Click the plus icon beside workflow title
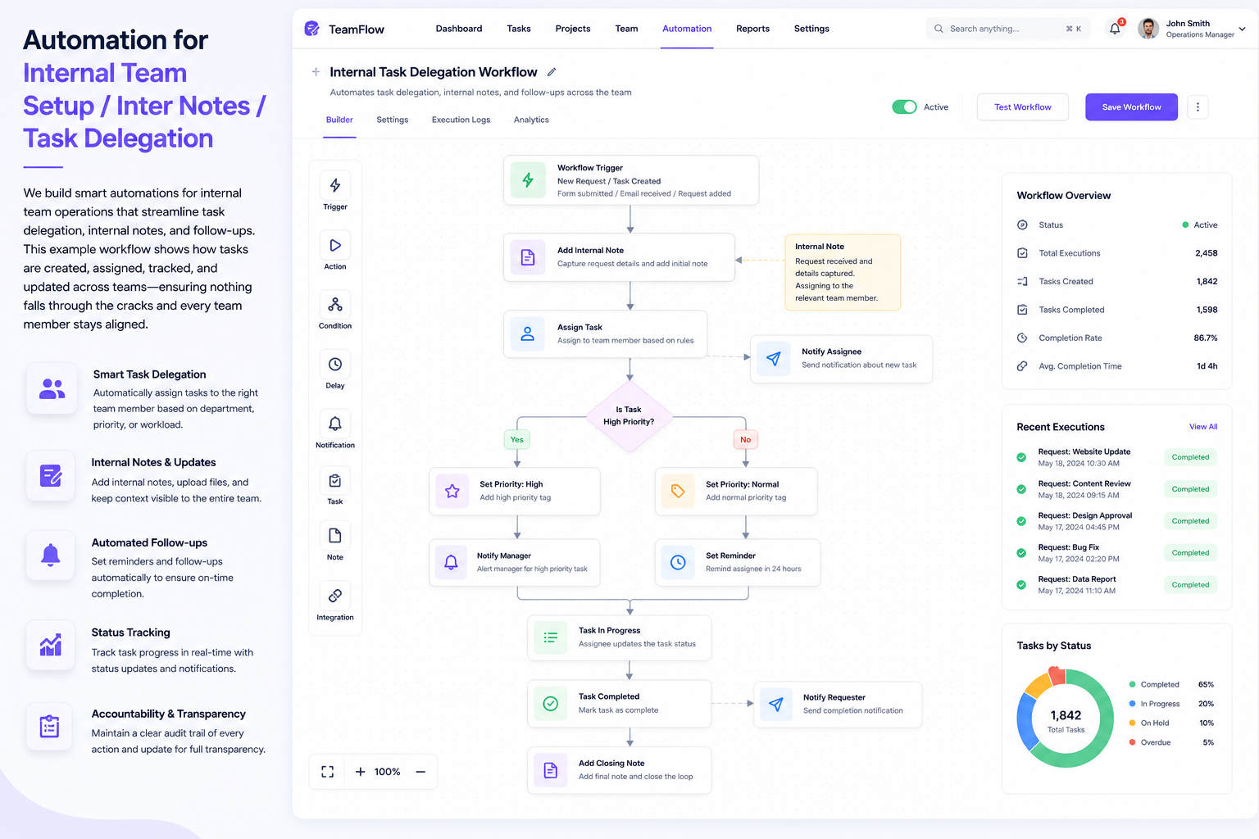Viewport: 1259px width, 839px height. click(316, 72)
